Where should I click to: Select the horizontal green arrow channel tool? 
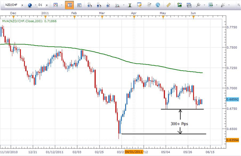click(211, 5)
